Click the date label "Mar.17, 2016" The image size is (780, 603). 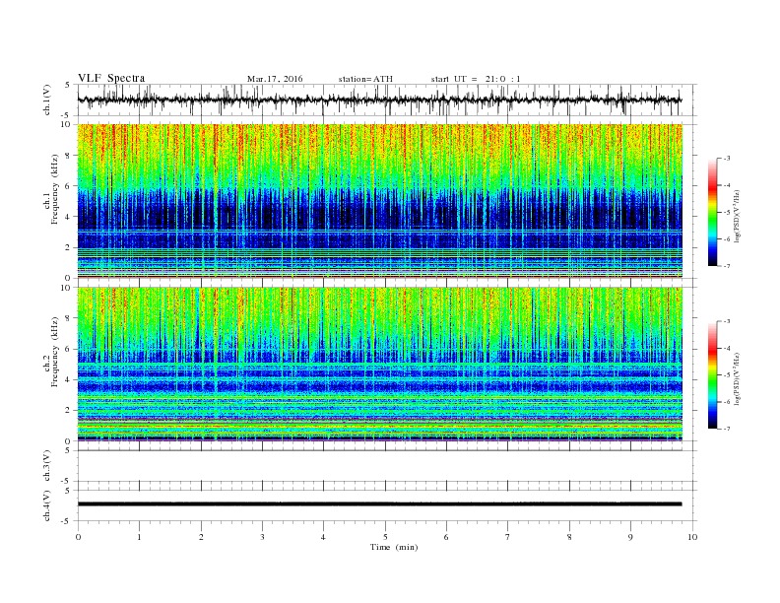point(275,79)
